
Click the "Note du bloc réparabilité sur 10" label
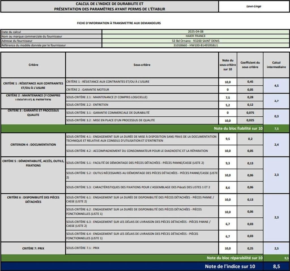(x=234, y=258)
